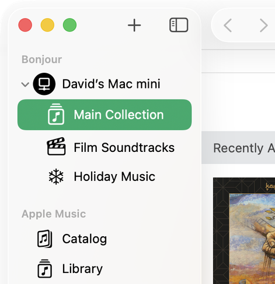Image resolution: width=275 pixels, height=284 pixels.
Task: Minimize window with yellow button
Action: pyautogui.click(x=47, y=25)
